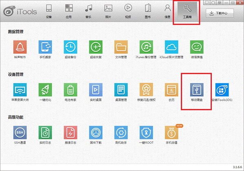The image size is (244, 171).
Task: Switch to the 视频 video tab
Action: [x=128, y=11]
